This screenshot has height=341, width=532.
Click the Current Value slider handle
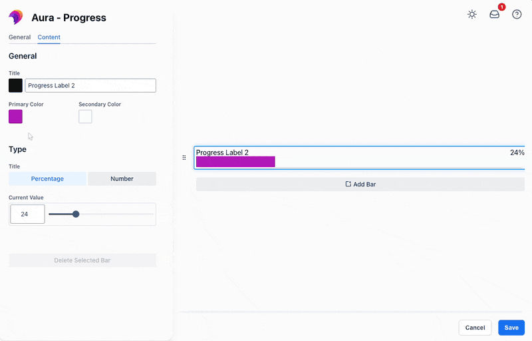76,214
